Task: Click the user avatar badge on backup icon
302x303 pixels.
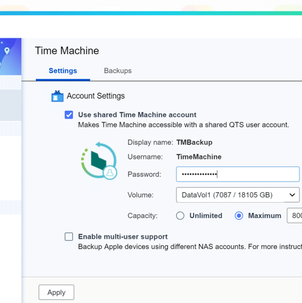Action: pyautogui.click(x=110, y=173)
